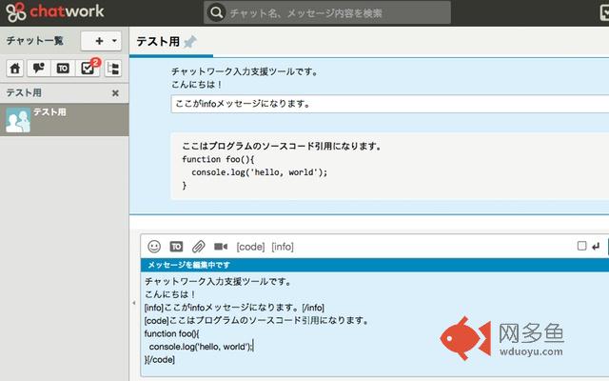Insert a TO mention from the message toolbar

[x=176, y=247]
